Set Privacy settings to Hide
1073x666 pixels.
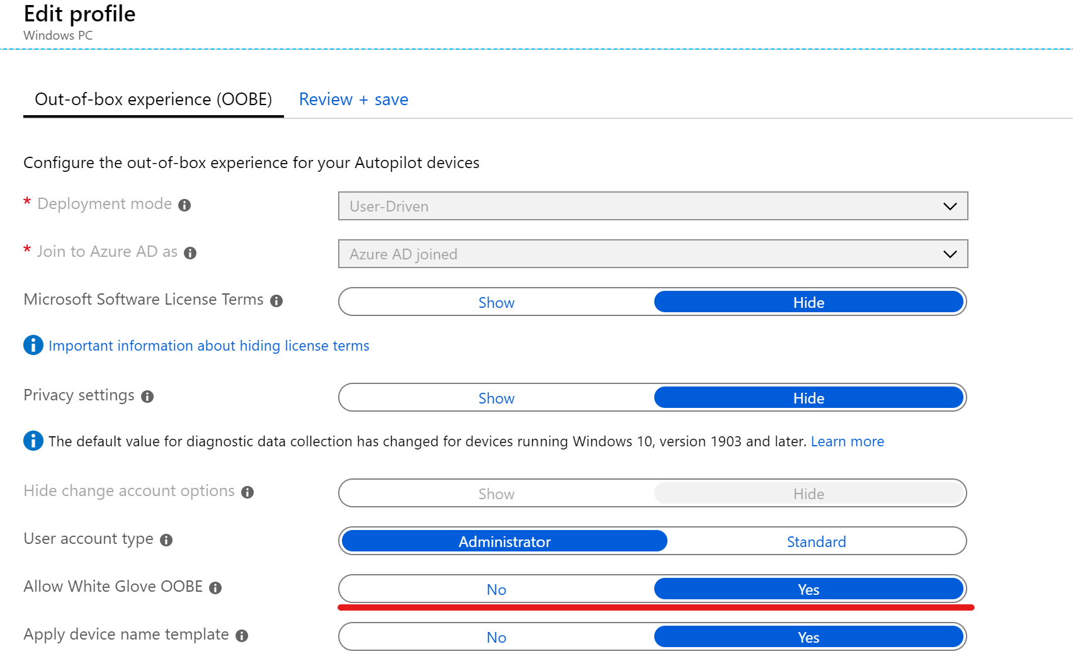coord(809,398)
